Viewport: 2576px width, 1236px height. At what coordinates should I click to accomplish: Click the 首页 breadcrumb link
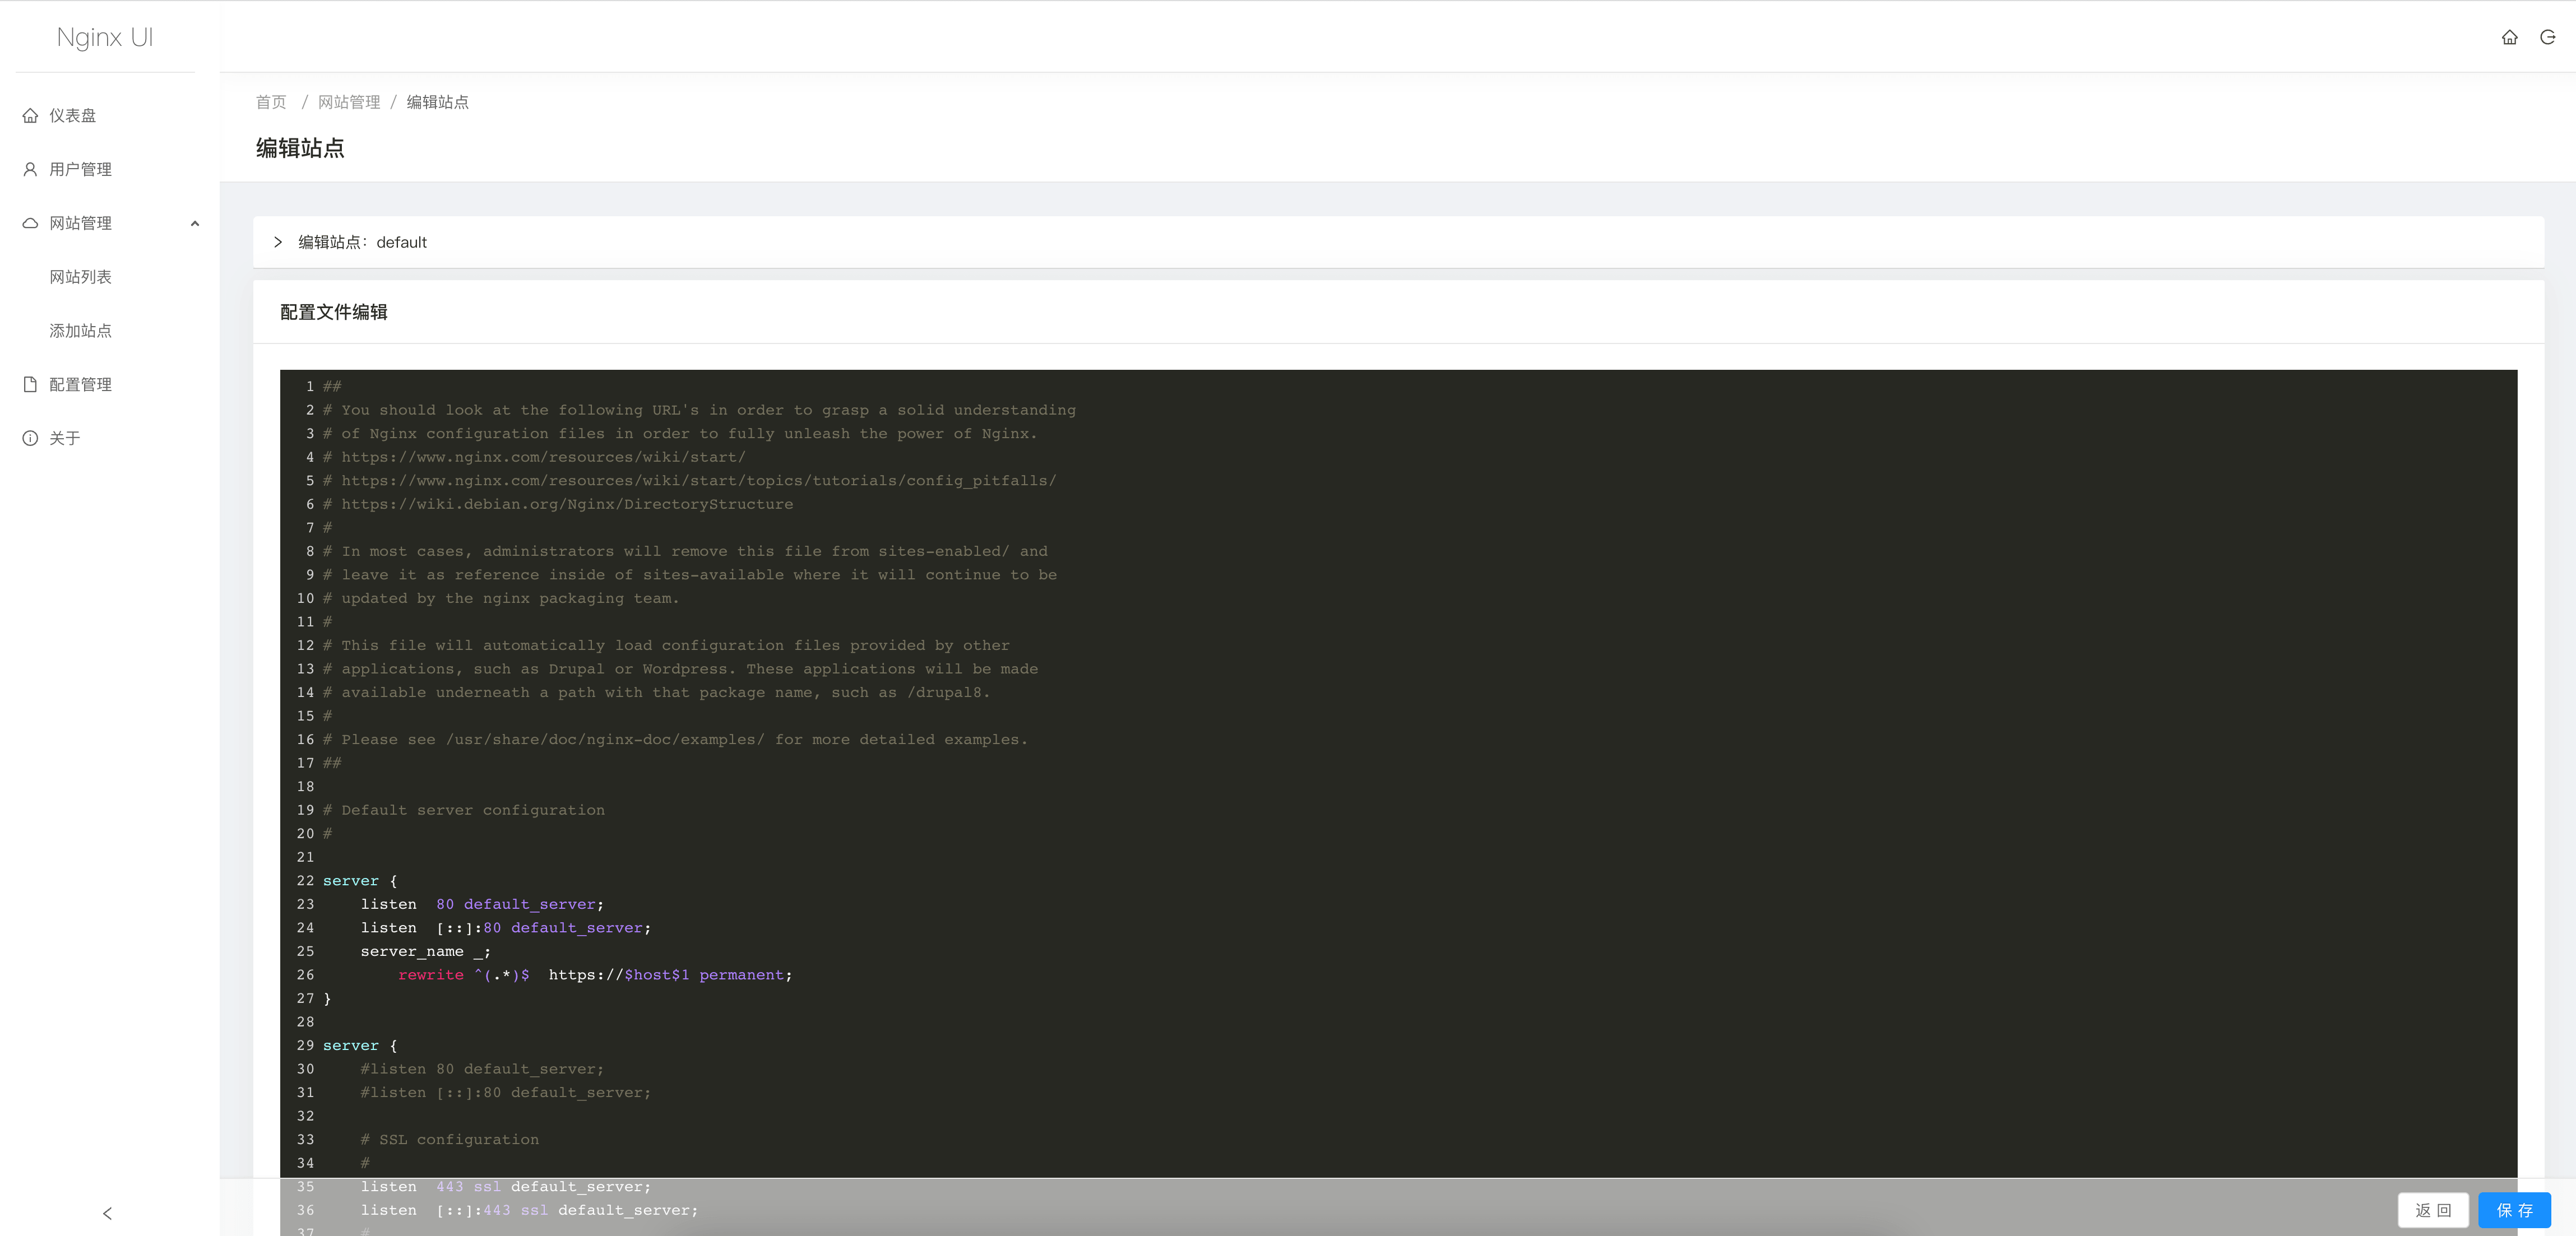[x=271, y=102]
